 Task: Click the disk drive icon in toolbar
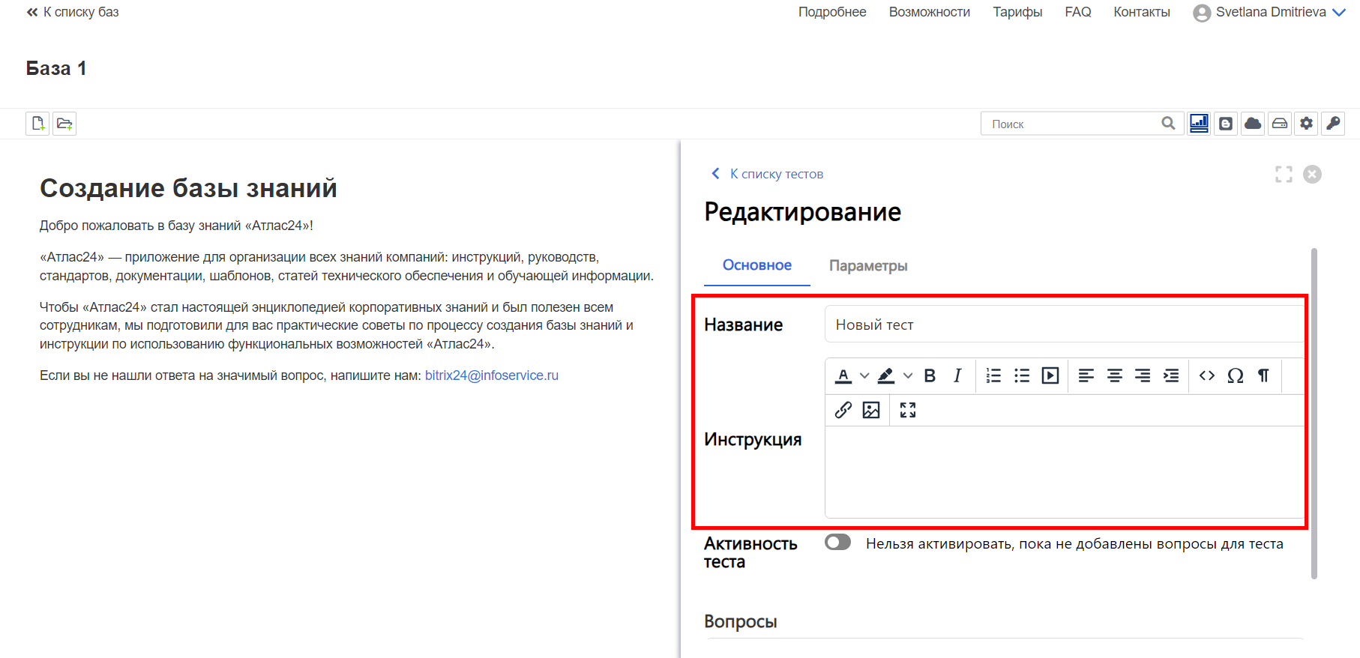[x=1280, y=124]
